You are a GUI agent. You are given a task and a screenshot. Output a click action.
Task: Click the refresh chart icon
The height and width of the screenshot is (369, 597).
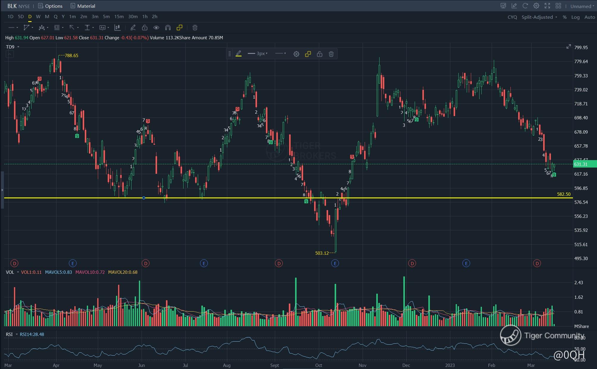pos(525,6)
